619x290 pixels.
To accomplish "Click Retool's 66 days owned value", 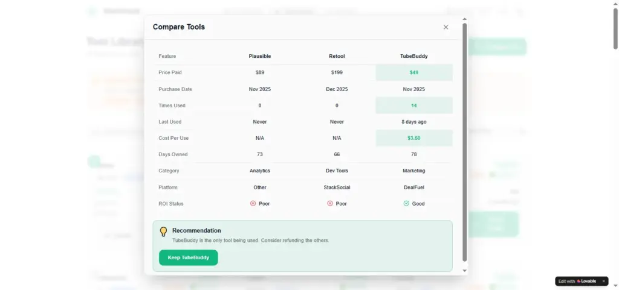I will pos(337,154).
